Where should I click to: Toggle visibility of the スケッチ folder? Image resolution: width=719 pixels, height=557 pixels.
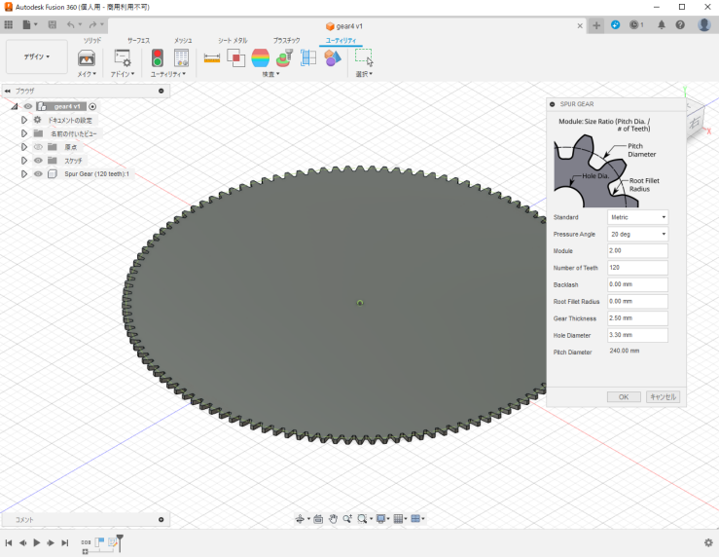tap(38, 161)
